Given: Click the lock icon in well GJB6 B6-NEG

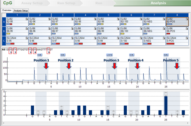Looking at the screenshot, I should [164, 28].
